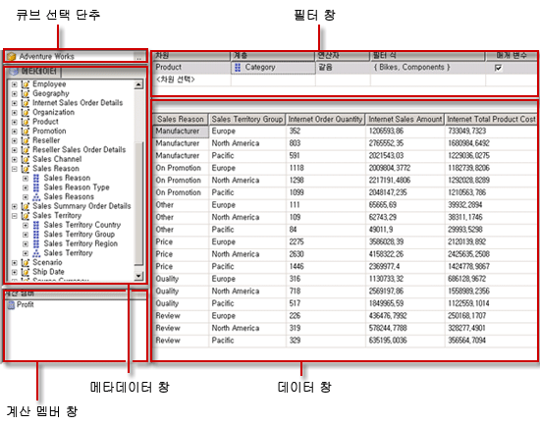Screen dimensions: 540x426
Task: Click Sales Summary Order Details dimension icon
Action: click(x=26, y=206)
